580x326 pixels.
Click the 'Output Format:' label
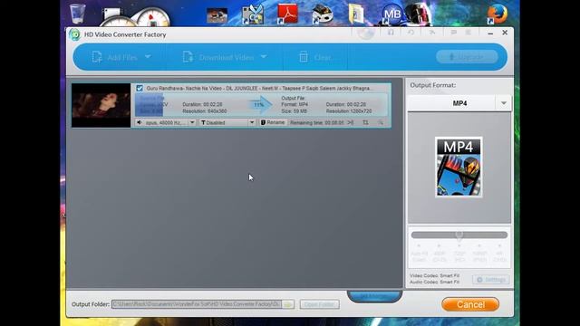[x=433, y=85]
